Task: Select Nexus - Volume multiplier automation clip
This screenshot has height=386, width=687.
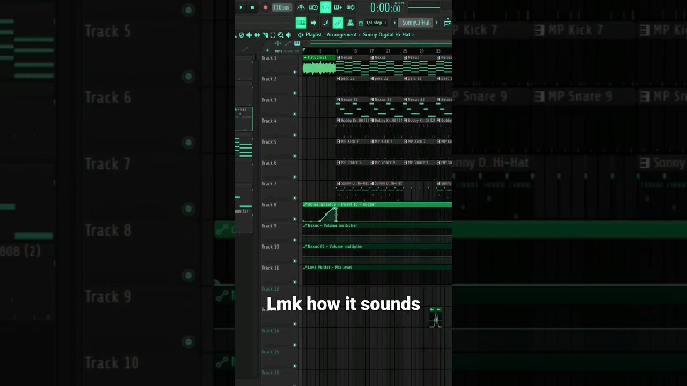Action: (377, 233)
